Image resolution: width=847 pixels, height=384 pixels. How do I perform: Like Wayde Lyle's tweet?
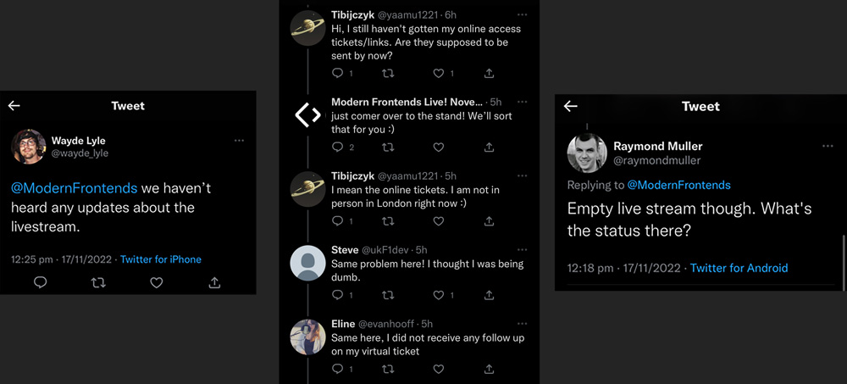coord(156,282)
